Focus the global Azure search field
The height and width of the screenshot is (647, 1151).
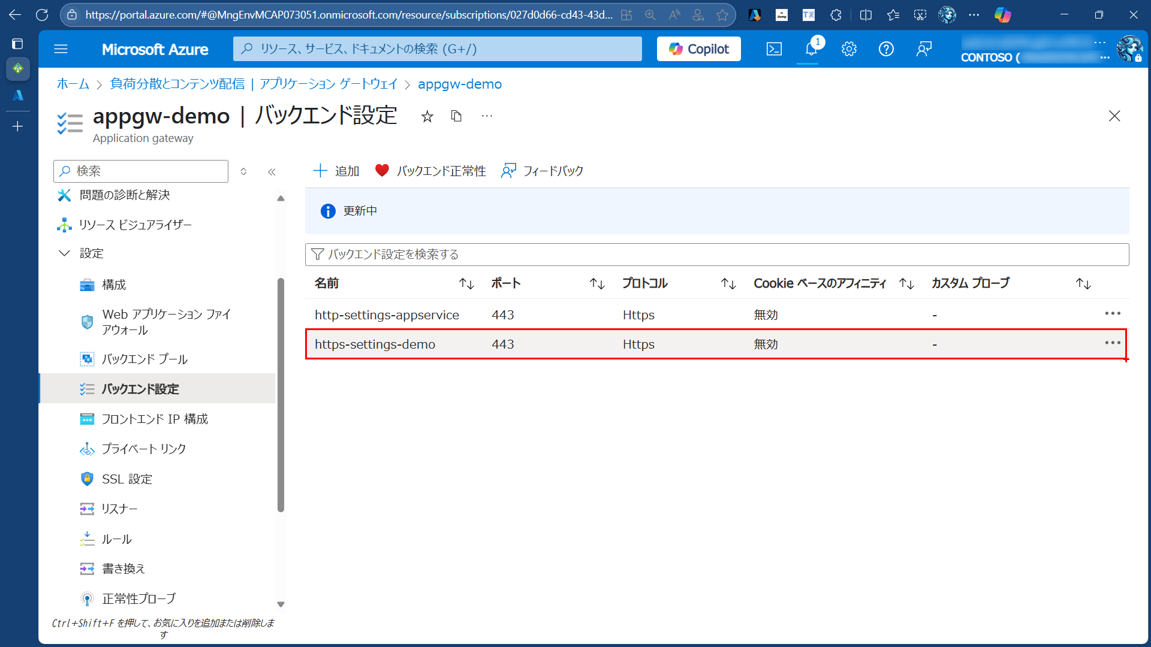(438, 49)
